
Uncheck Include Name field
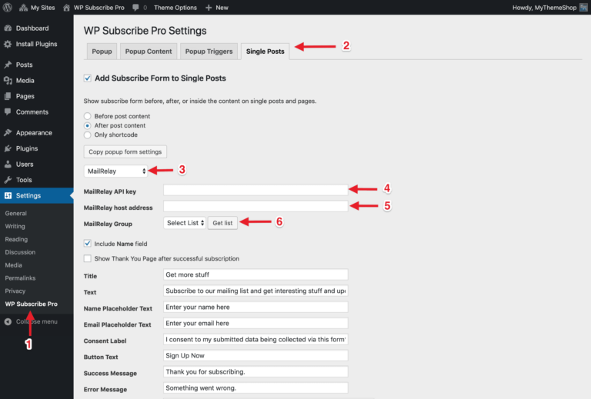[x=88, y=244]
